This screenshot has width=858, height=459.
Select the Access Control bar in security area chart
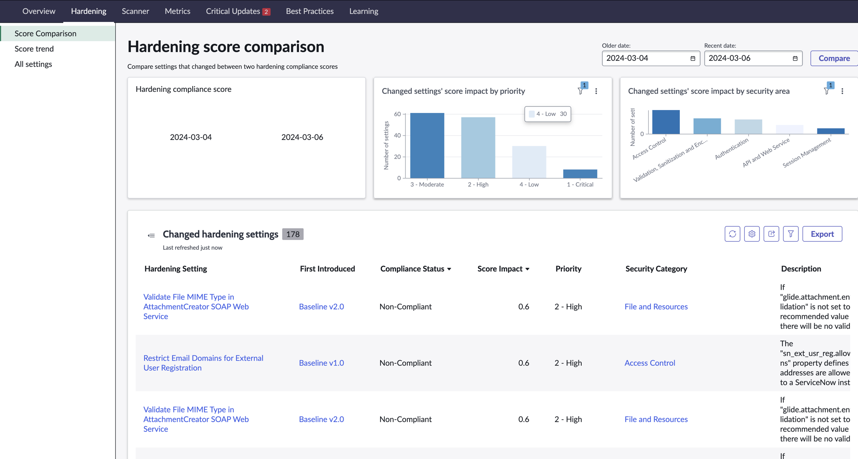tap(666, 122)
